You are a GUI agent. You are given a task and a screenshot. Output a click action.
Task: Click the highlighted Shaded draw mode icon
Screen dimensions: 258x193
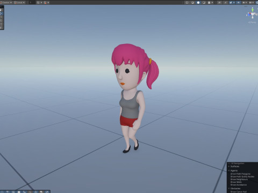coord(198,3)
